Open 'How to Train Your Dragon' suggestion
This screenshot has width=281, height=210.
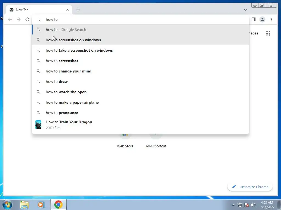pos(140,125)
